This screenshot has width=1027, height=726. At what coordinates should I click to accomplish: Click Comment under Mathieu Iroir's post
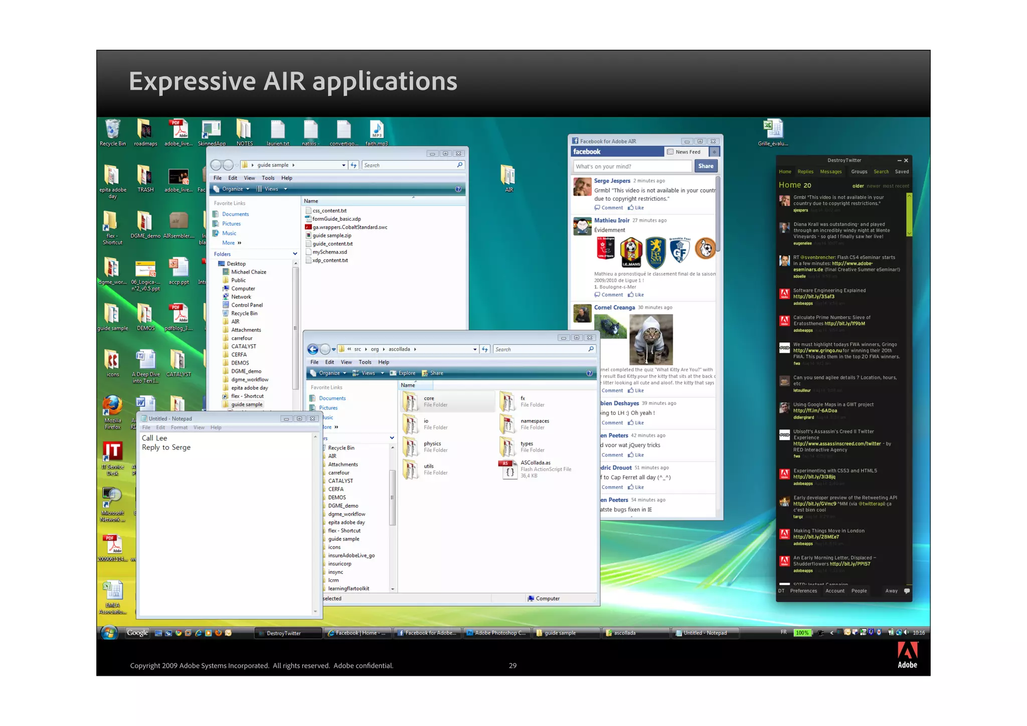pyautogui.click(x=608, y=295)
